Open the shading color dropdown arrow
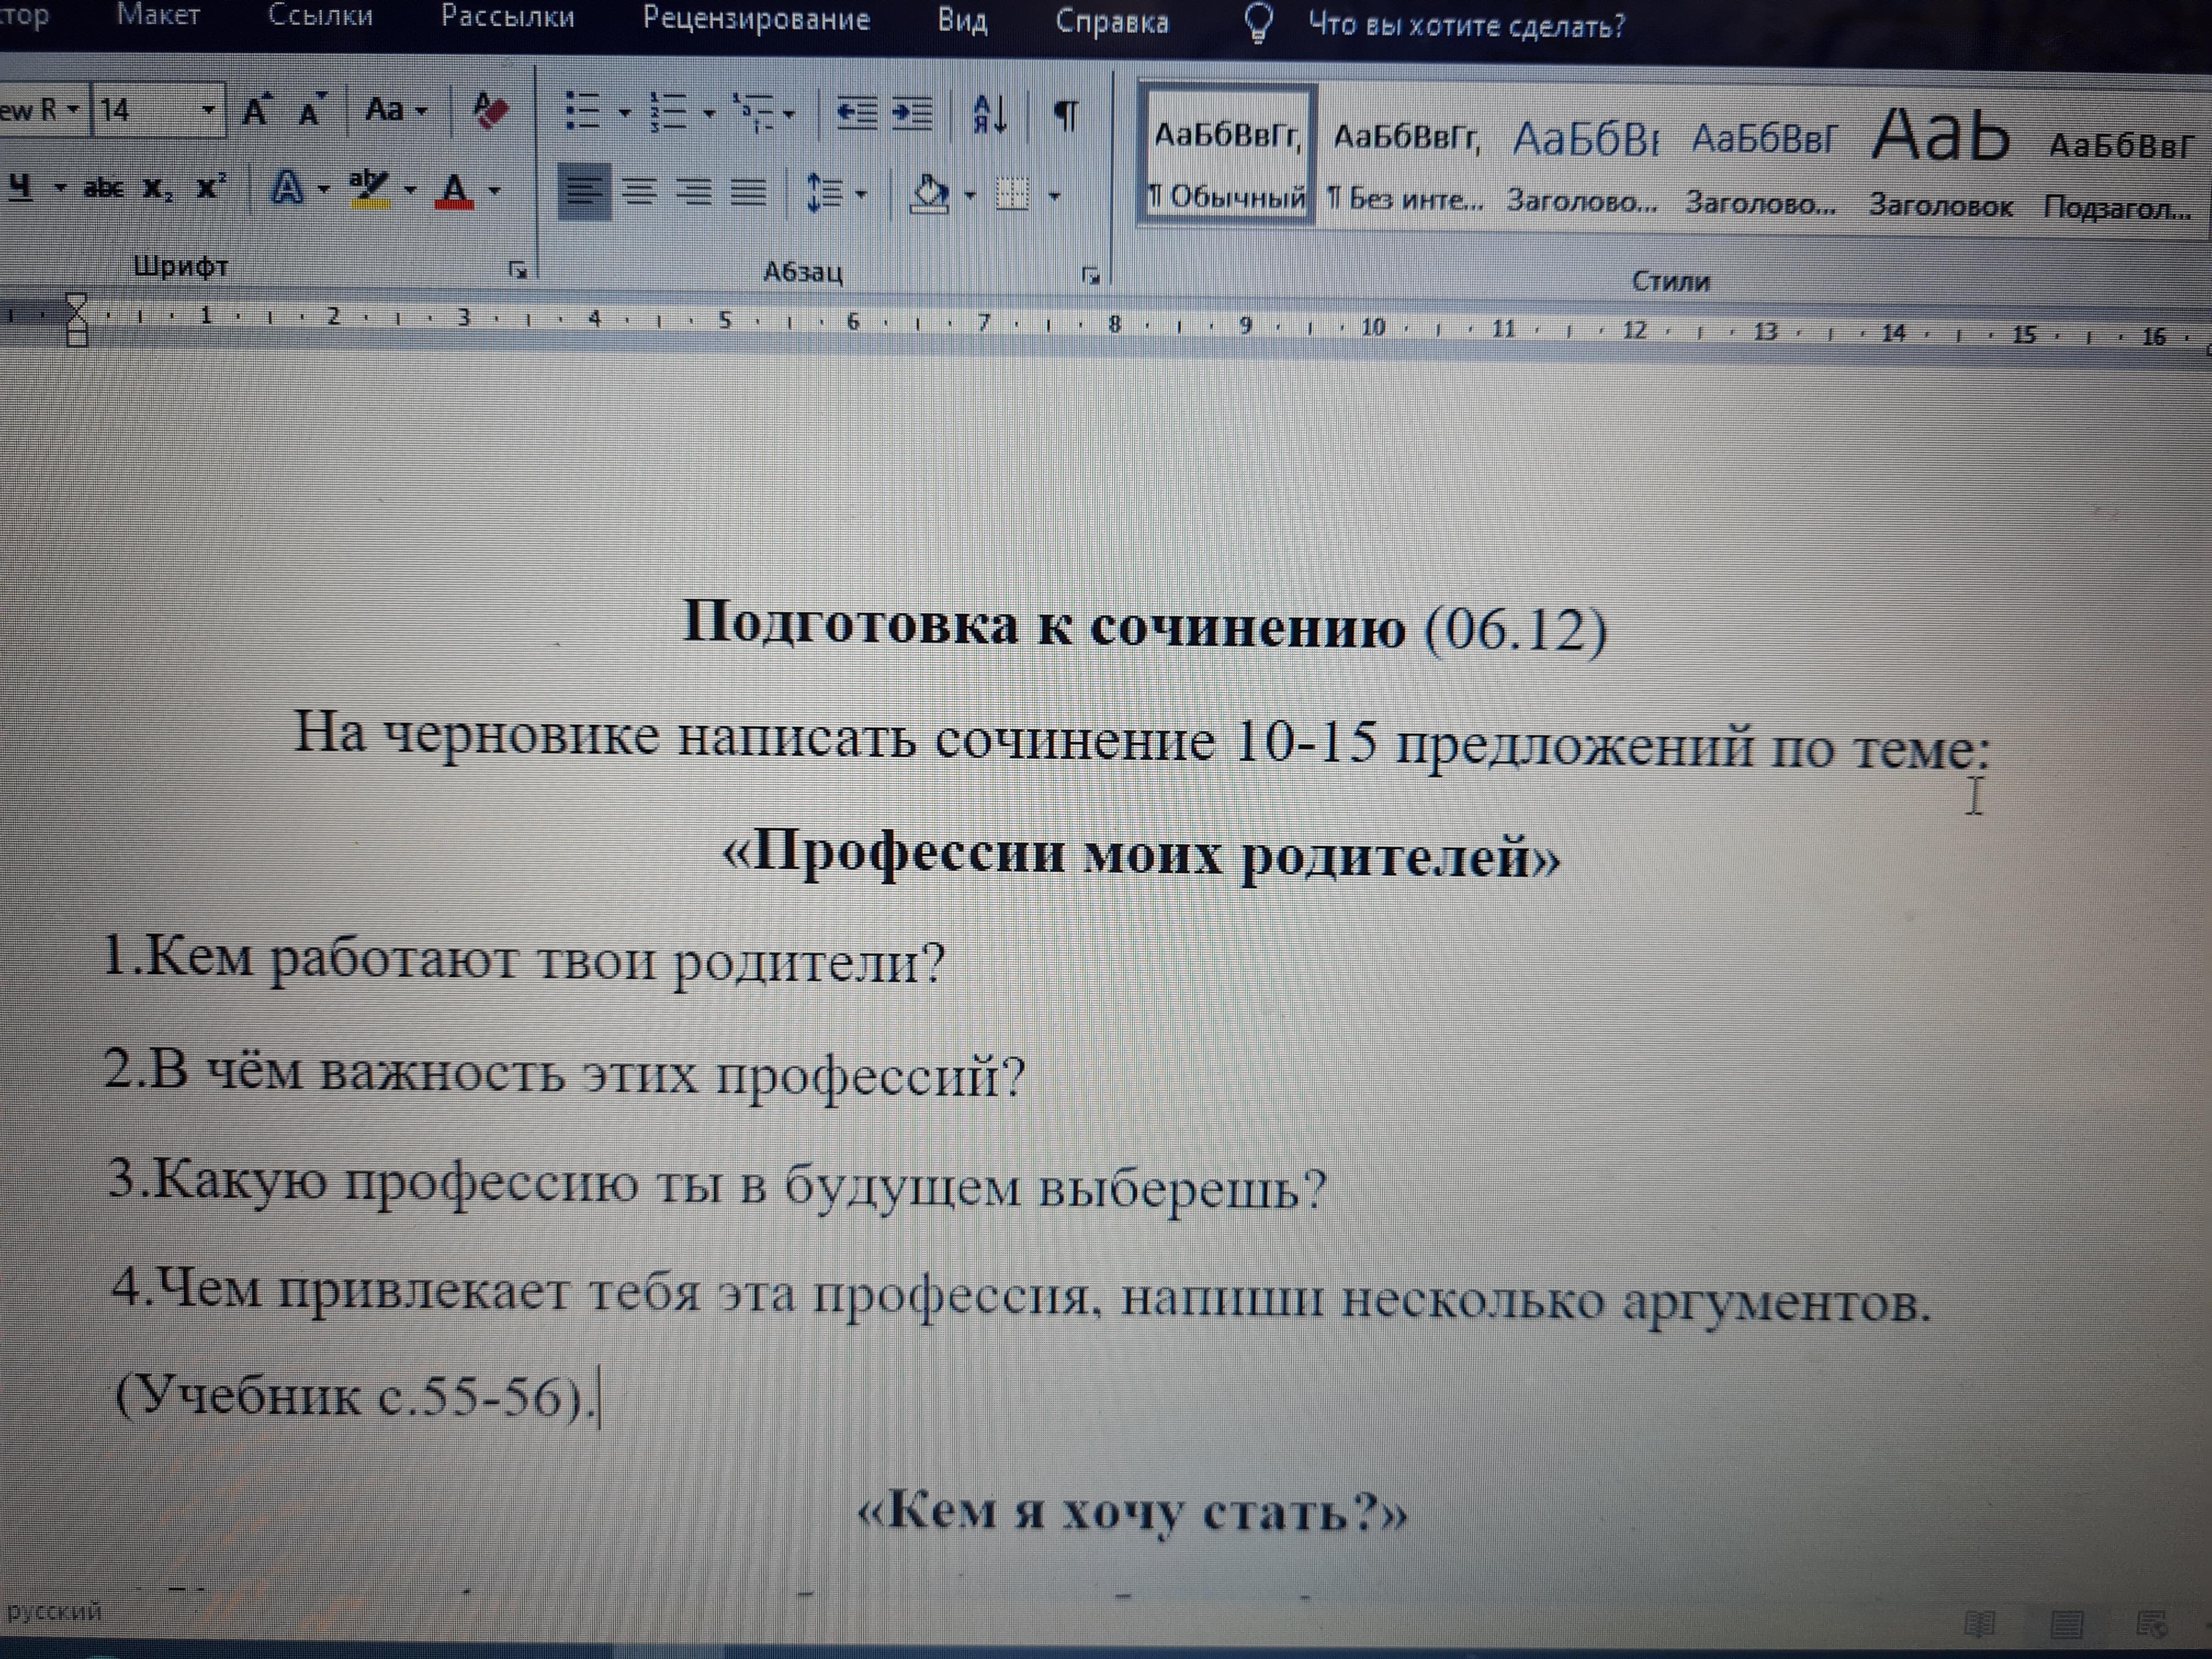 969,195
